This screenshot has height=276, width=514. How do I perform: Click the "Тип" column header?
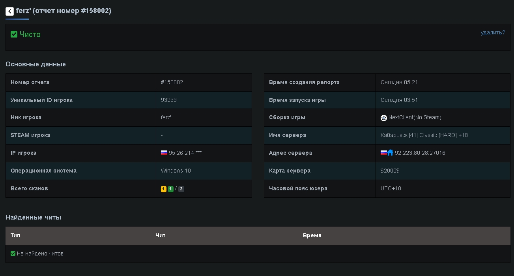point(15,235)
